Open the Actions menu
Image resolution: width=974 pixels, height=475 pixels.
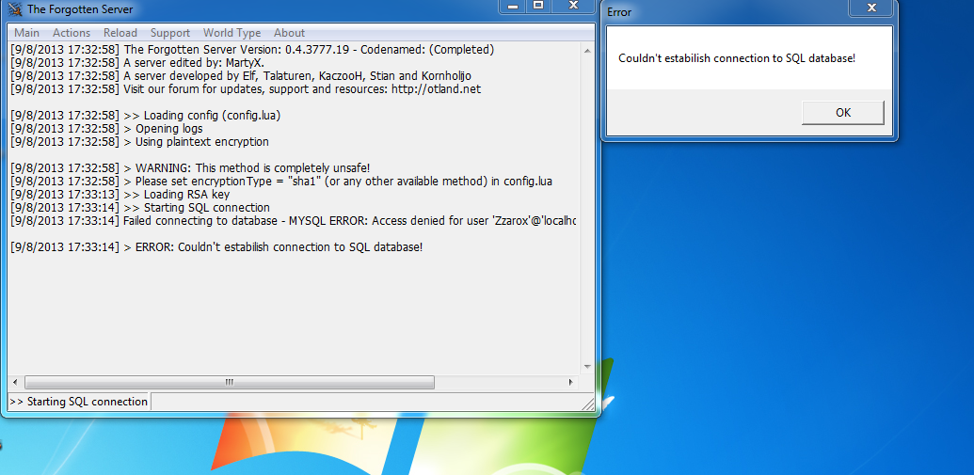pos(72,33)
